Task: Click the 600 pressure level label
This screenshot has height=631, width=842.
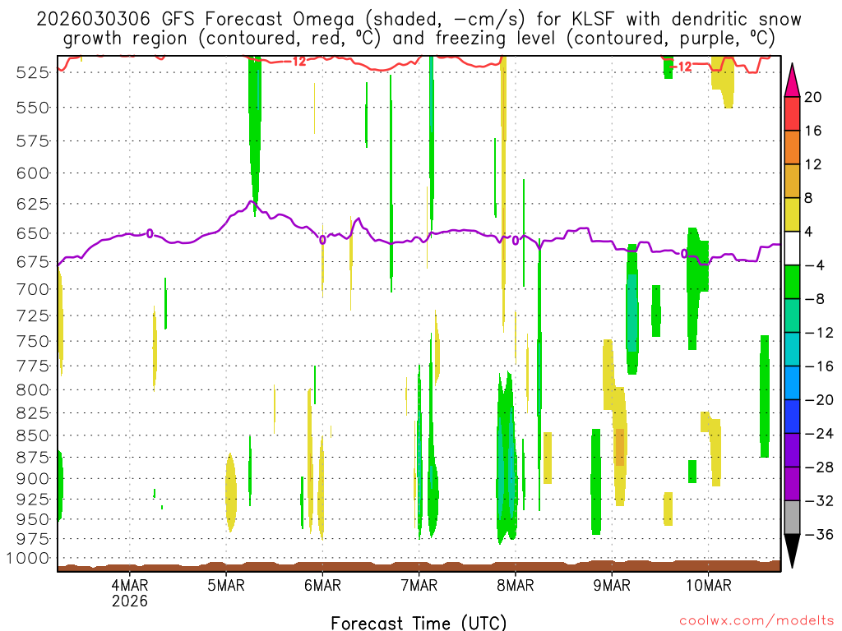Action: pyautogui.click(x=33, y=173)
